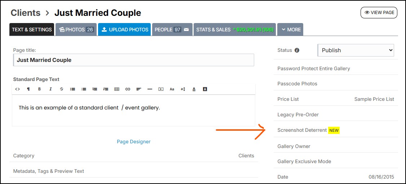Image resolution: width=406 pixels, height=184 pixels.
Task: Open the paragraph format menu
Action: [28, 89]
